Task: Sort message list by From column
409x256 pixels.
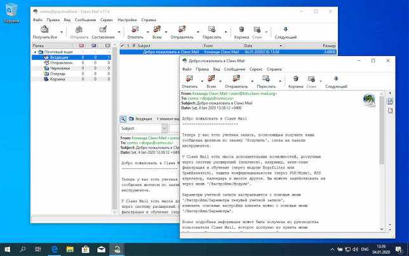Action: coord(223,46)
